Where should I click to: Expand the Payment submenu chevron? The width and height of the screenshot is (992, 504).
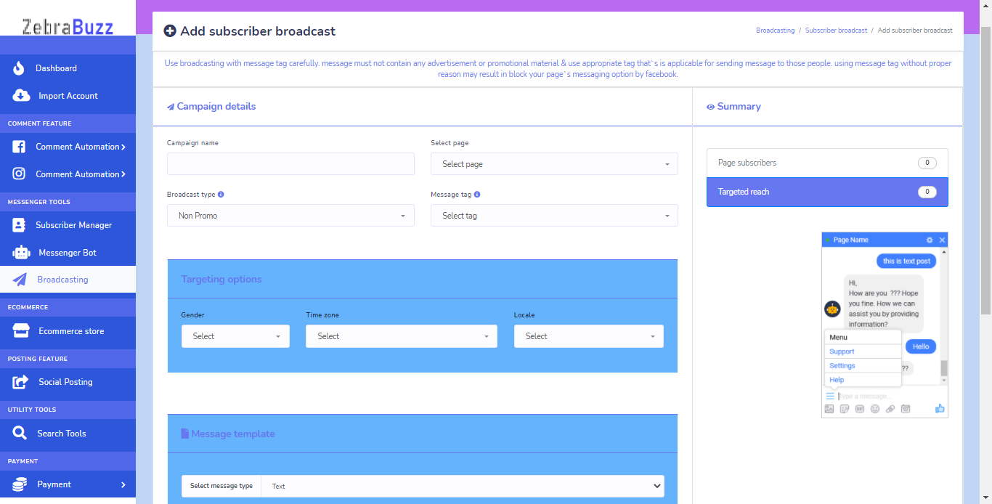[123, 484]
